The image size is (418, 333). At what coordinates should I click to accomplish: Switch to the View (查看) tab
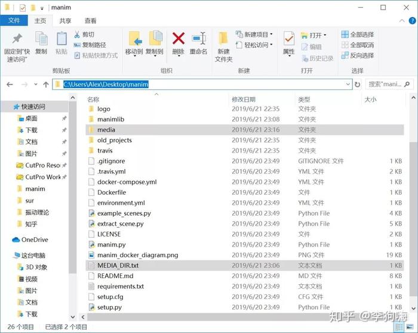point(90,21)
